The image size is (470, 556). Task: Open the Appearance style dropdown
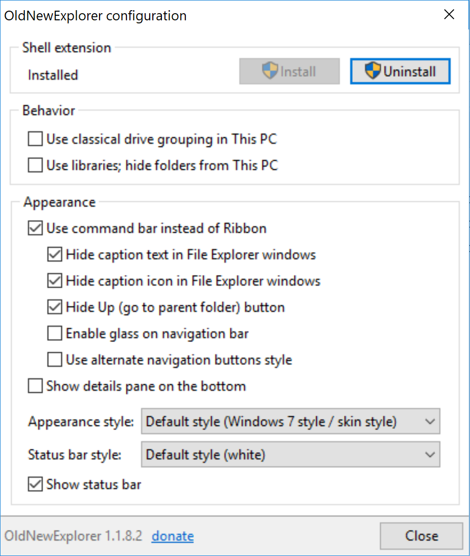click(x=290, y=422)
